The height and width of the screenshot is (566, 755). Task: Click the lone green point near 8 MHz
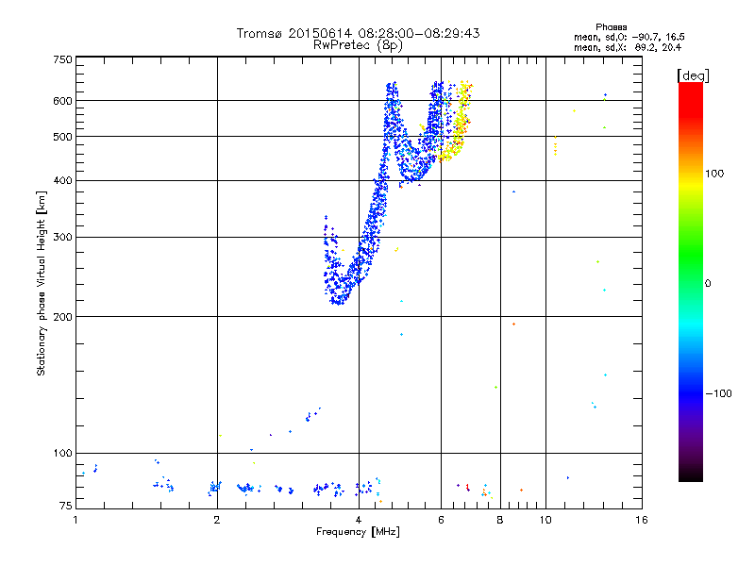pyautogui.click(x=496, y=388)
